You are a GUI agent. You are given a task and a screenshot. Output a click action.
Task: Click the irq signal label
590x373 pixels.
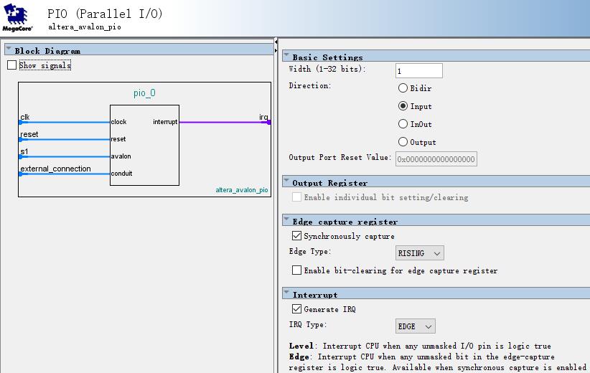click(263, 117)
